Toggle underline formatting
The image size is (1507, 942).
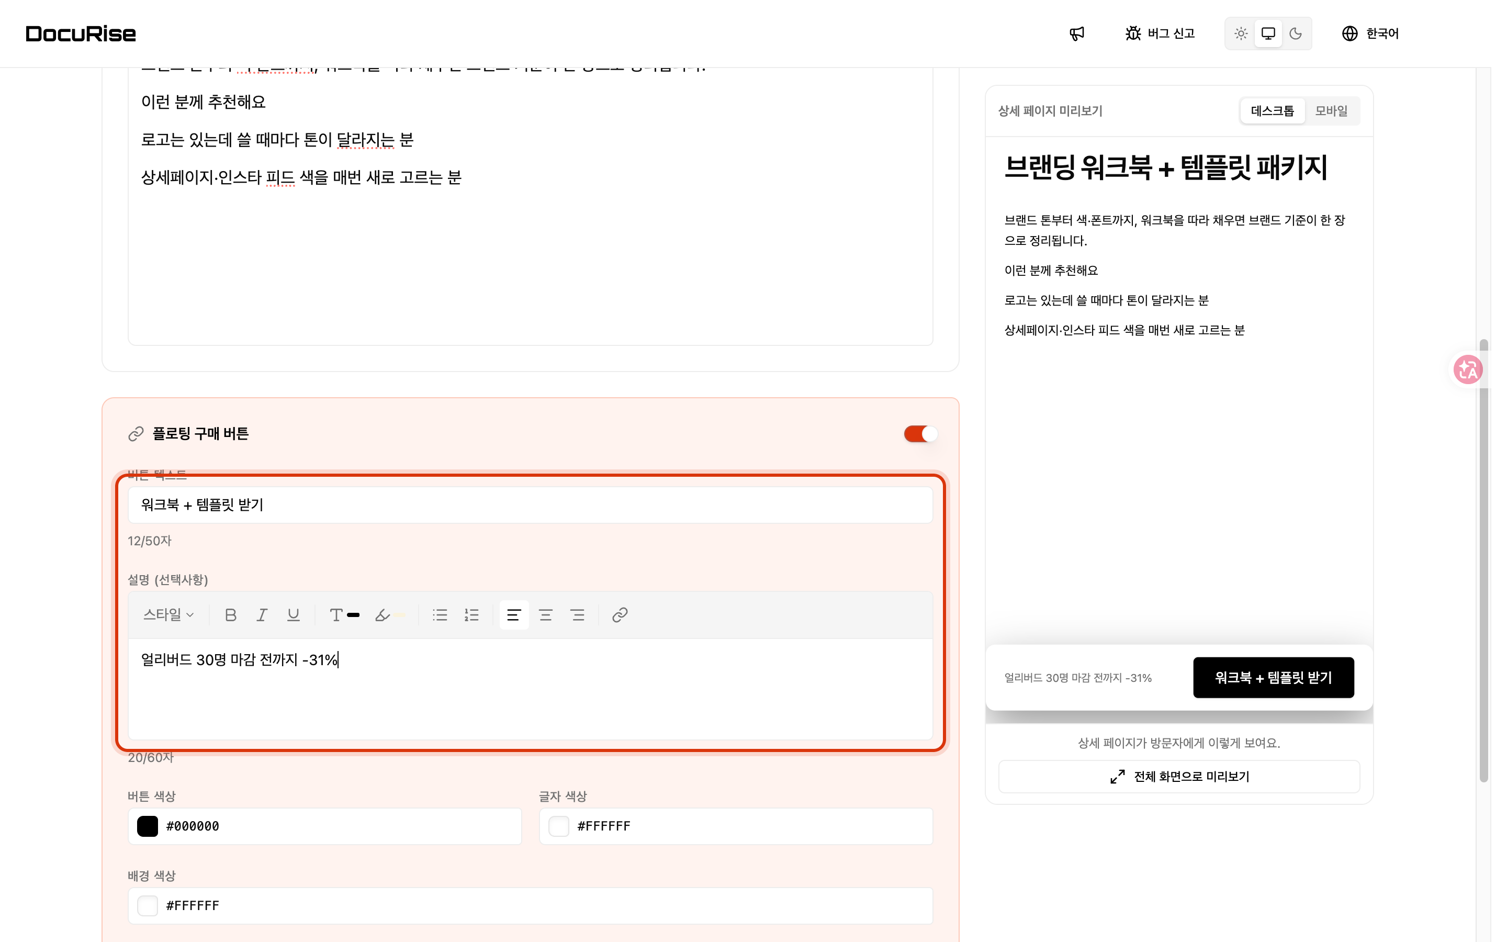(294, 615)
